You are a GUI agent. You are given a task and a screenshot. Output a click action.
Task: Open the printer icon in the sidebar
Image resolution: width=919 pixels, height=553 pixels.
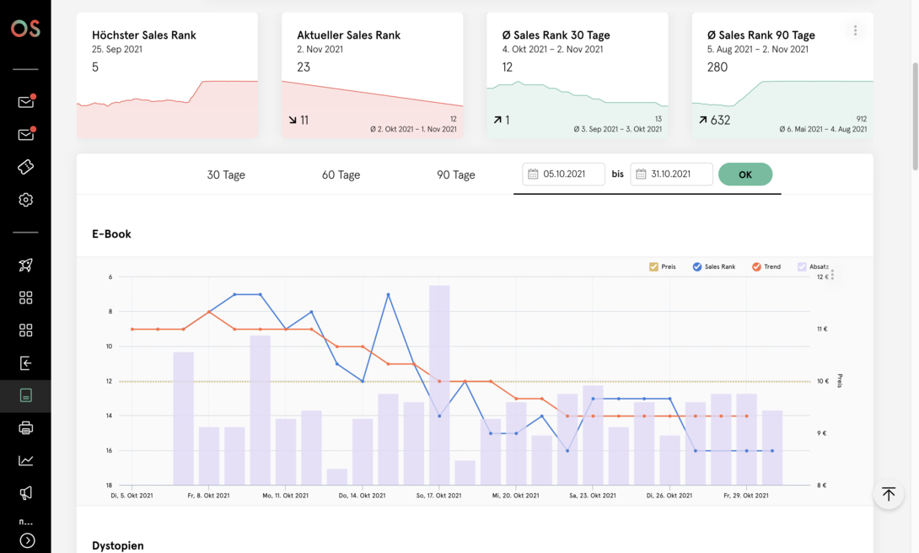[26, 428]
